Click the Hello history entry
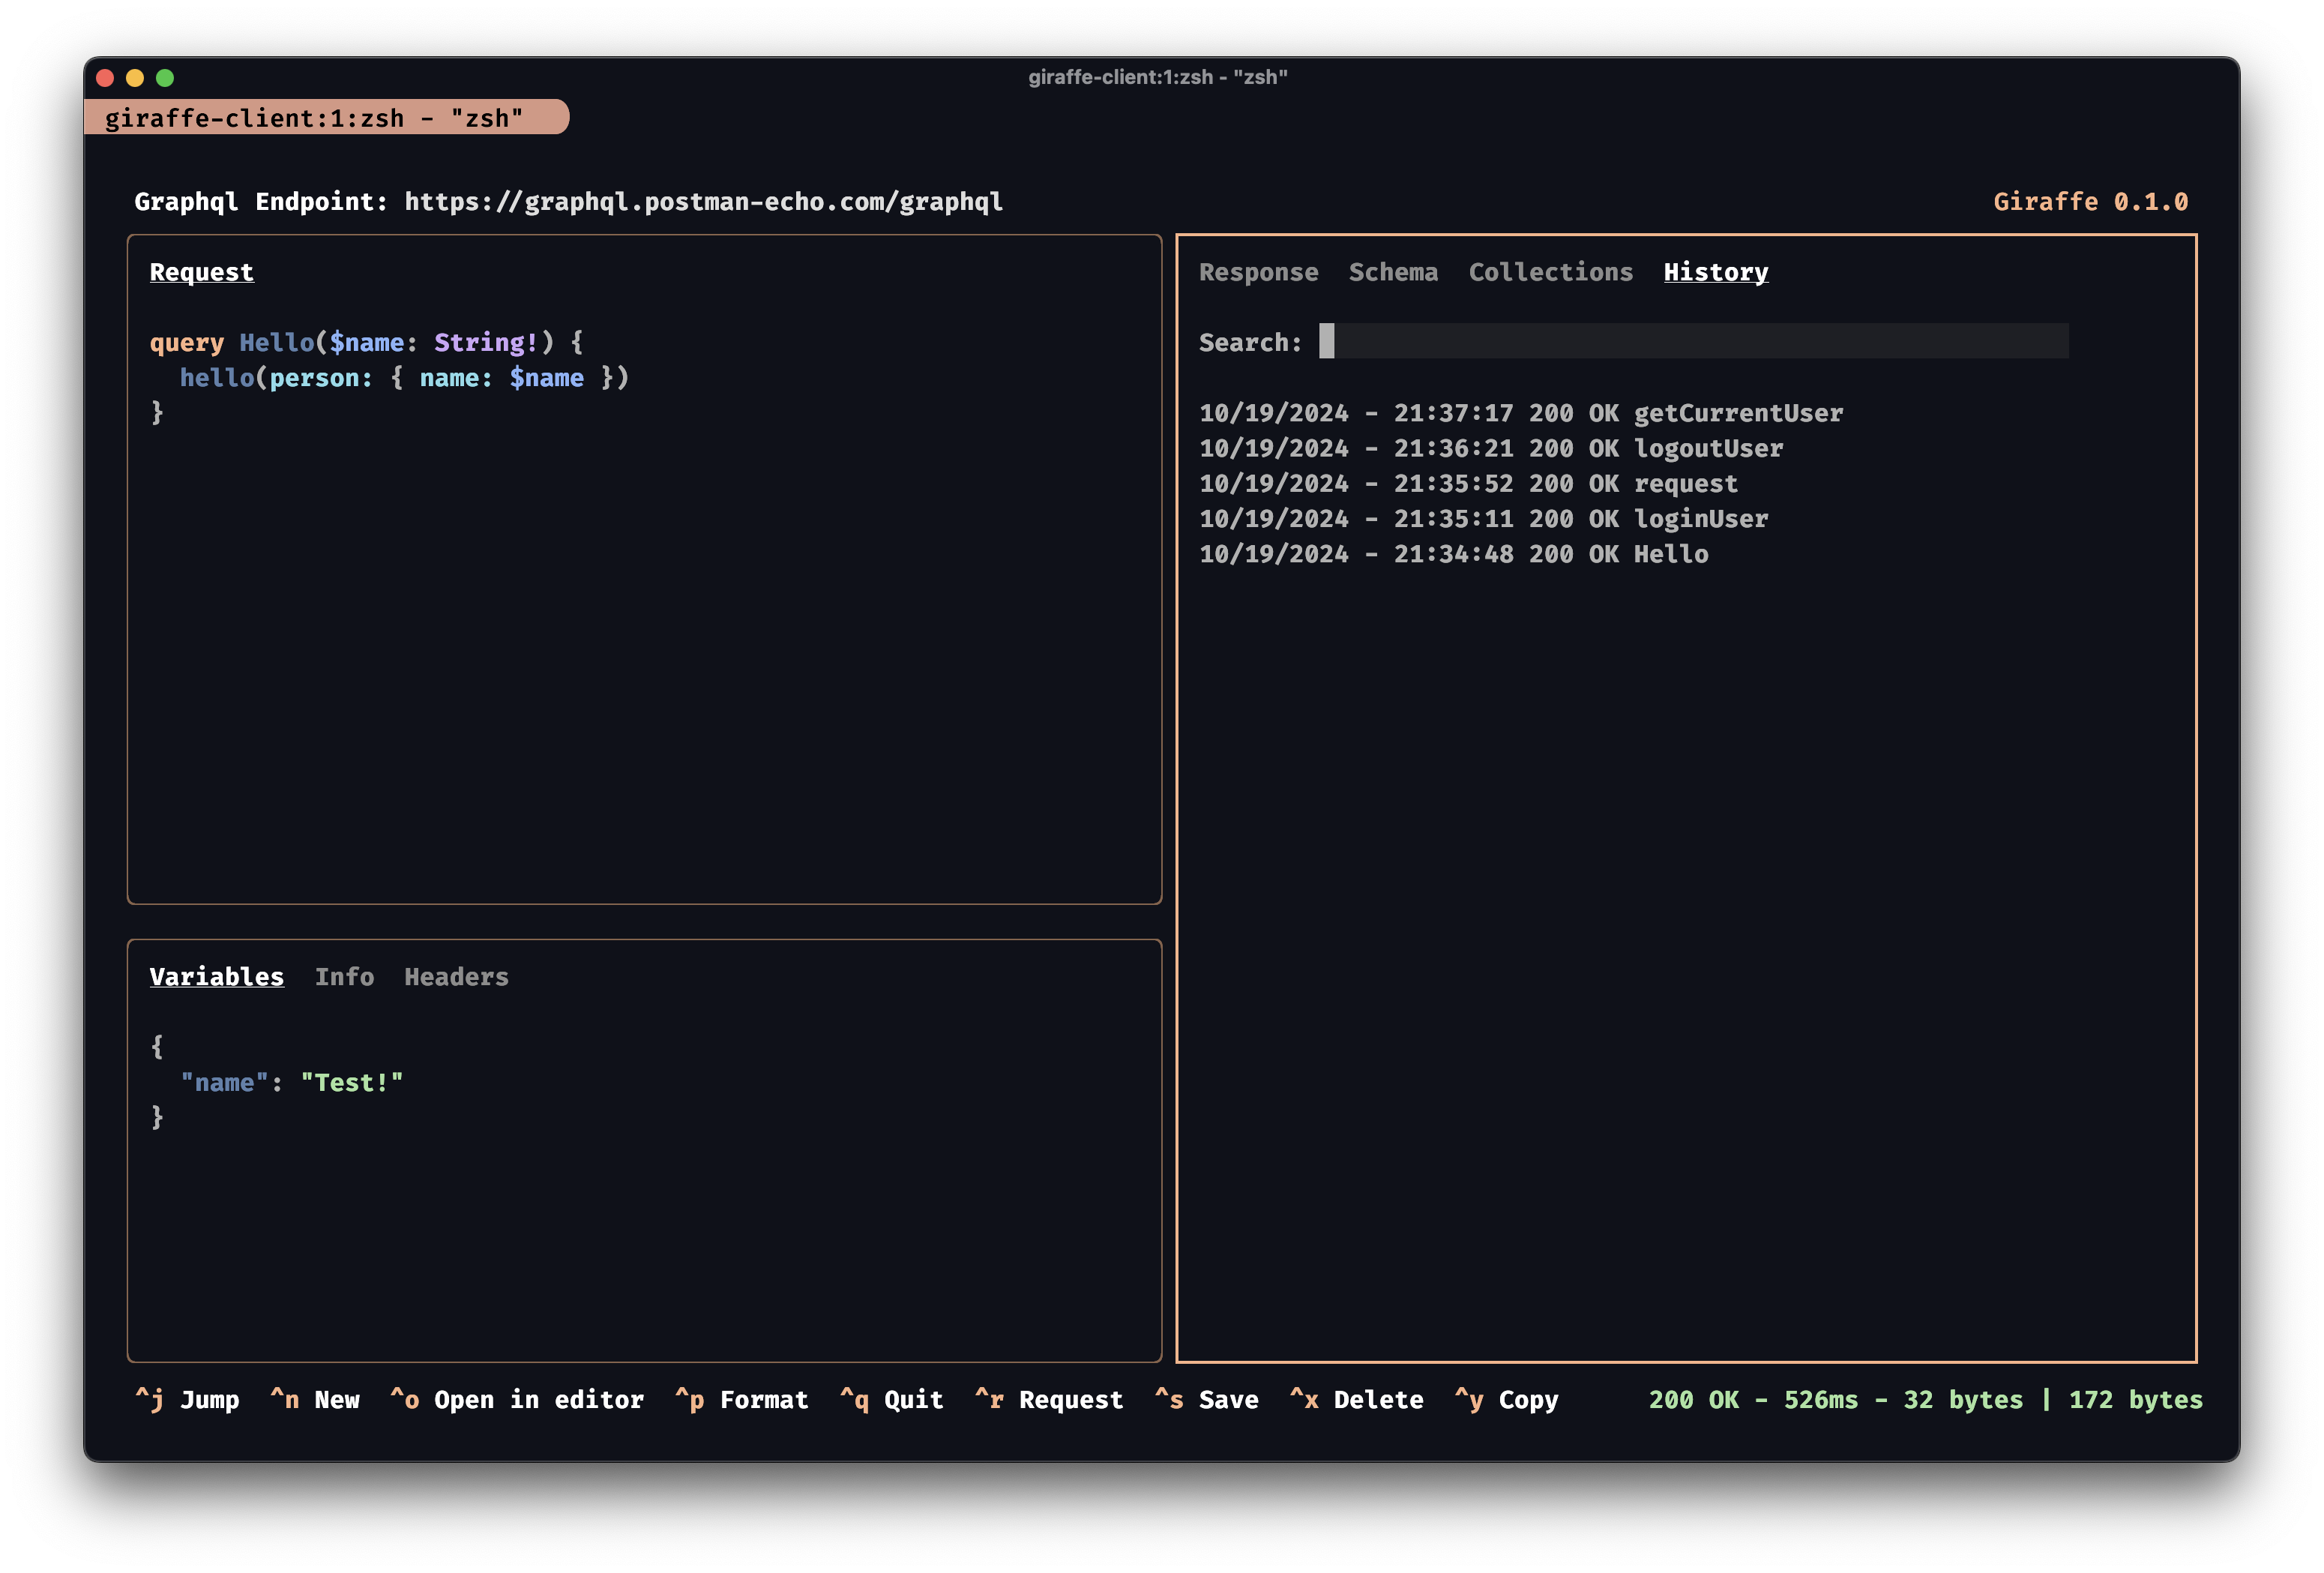Screen dimensions: 2324x1573 pos(1454,553)
